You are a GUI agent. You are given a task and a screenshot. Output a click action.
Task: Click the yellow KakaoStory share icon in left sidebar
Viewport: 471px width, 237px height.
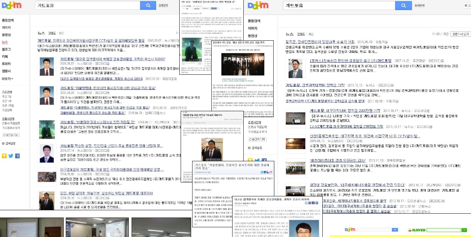(4, 156)
